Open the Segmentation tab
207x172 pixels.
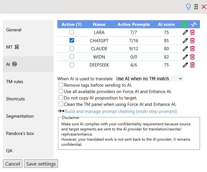[x=28, y=116]
